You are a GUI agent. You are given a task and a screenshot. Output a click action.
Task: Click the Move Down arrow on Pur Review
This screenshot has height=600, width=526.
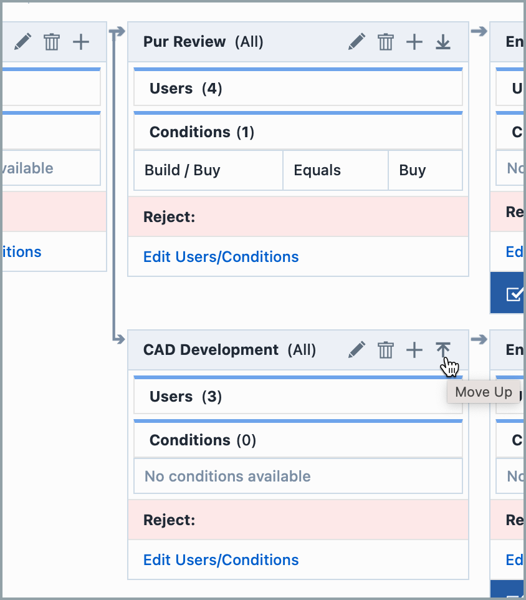(x=442, y=42)
